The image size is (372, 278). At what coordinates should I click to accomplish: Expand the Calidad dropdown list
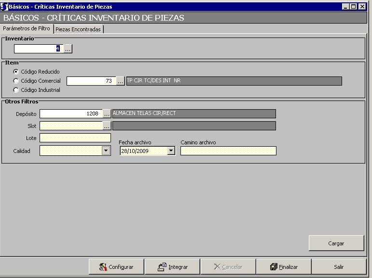(x=106, y=151)
